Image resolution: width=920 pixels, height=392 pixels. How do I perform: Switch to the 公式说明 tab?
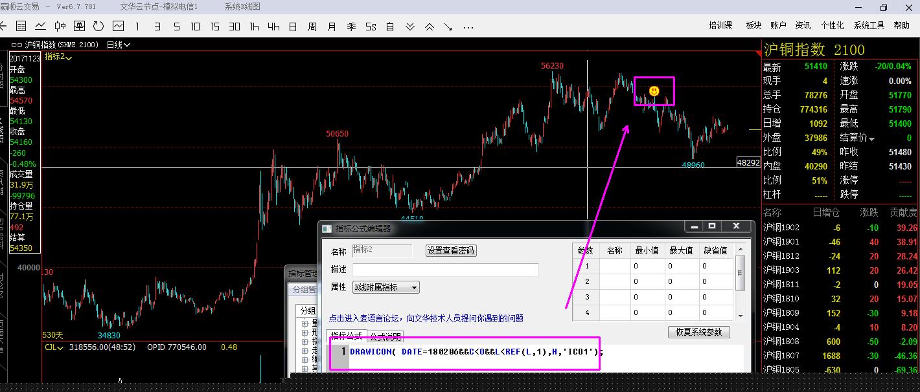(385, 336)
